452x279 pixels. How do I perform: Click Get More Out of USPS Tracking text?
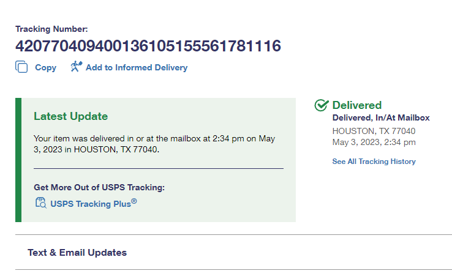[99, 187]
